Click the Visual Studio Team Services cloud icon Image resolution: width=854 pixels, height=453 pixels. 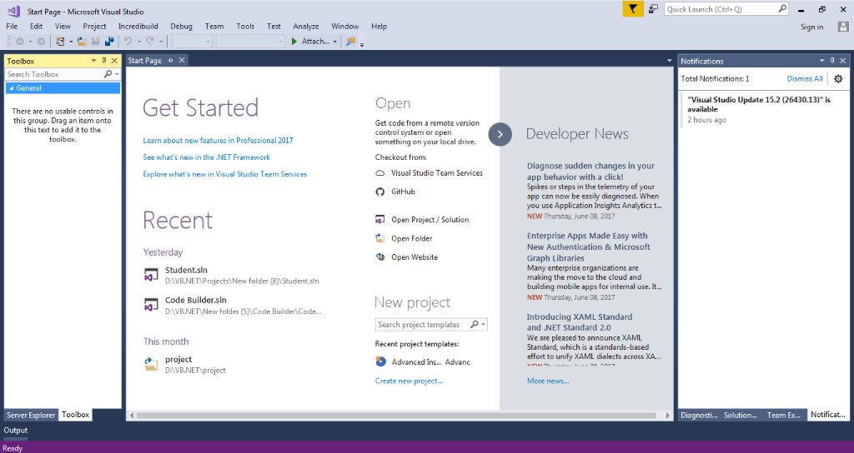[x=380, y=173]
